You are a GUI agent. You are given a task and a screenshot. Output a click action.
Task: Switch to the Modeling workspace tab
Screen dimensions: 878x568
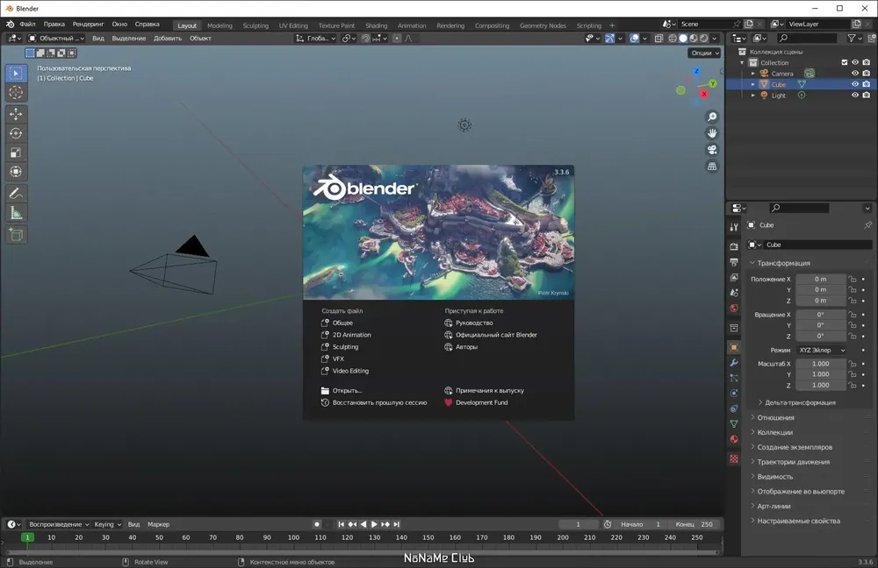click(x=219, y=25)
